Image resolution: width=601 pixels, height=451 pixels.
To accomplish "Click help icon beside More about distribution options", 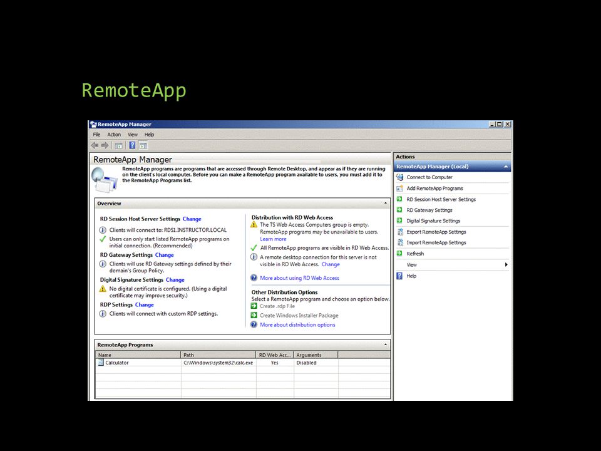I will (x=254, y=324).
